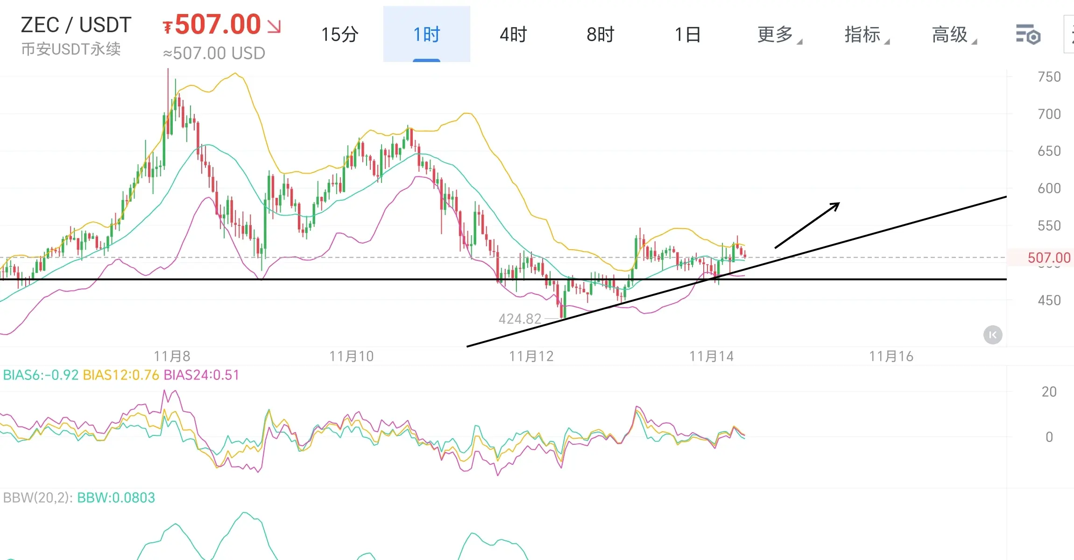Click the red 507.00 price-axis tag
Viewport: 1074px width, 560px height.
[x=1048, y=258]
